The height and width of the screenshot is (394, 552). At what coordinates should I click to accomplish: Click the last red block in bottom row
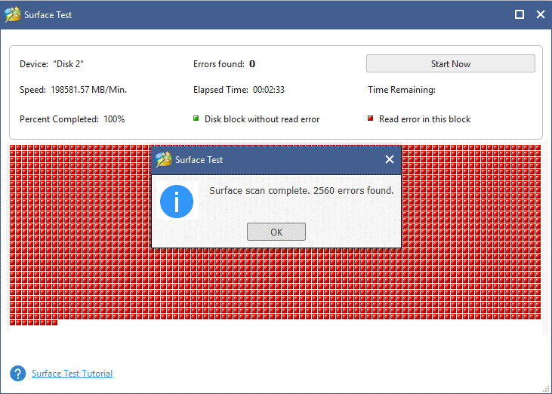pos(54,322)
